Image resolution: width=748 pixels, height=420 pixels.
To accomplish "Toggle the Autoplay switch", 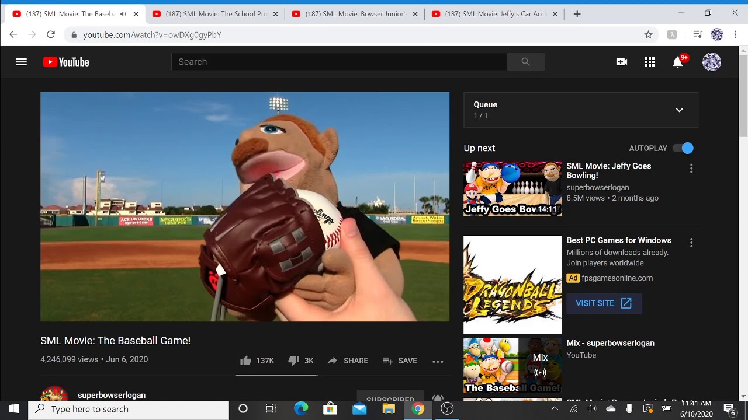I will pos(683,148).
